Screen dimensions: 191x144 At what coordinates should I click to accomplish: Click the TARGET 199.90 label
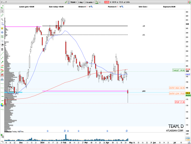tap(179, 70)
